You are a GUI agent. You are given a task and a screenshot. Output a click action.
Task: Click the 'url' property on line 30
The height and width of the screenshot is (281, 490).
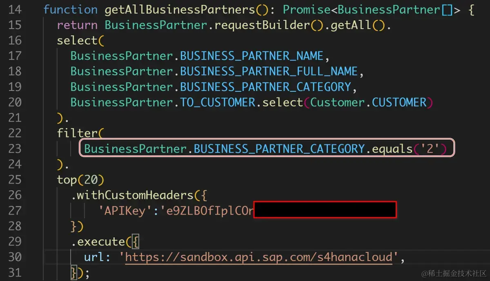[x=94, y=258]
